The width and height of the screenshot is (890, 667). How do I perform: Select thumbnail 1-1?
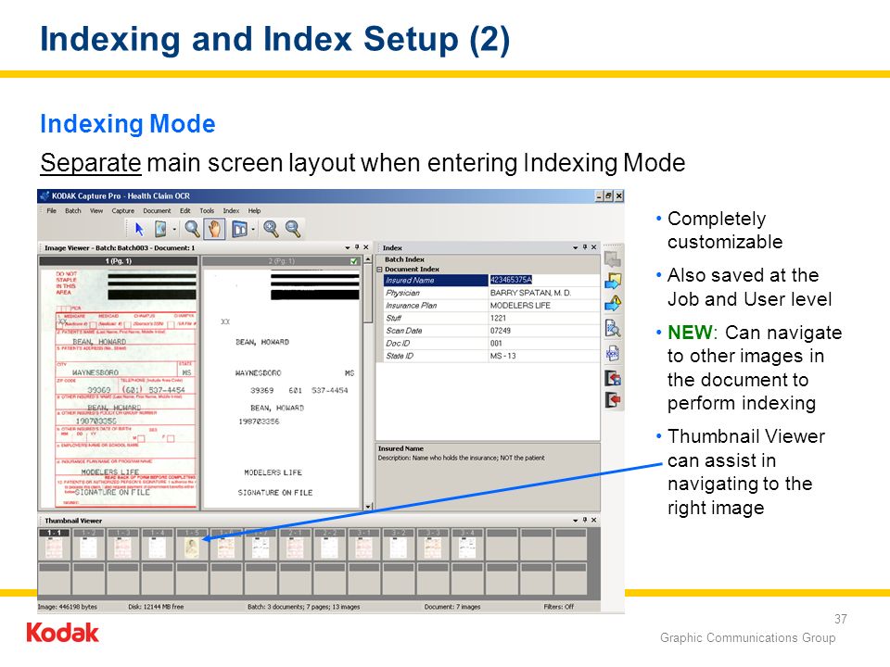click(x=55, y=545)
